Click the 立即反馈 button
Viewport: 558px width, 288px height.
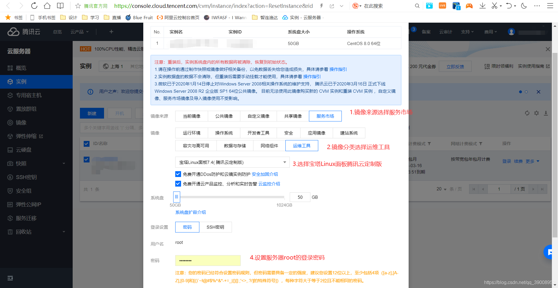(x=455, y=67)
